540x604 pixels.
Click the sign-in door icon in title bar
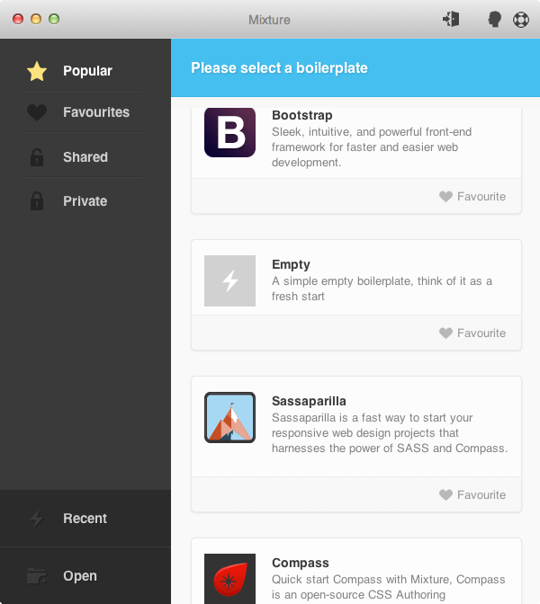pyautogui.click(x=451, y=19)
